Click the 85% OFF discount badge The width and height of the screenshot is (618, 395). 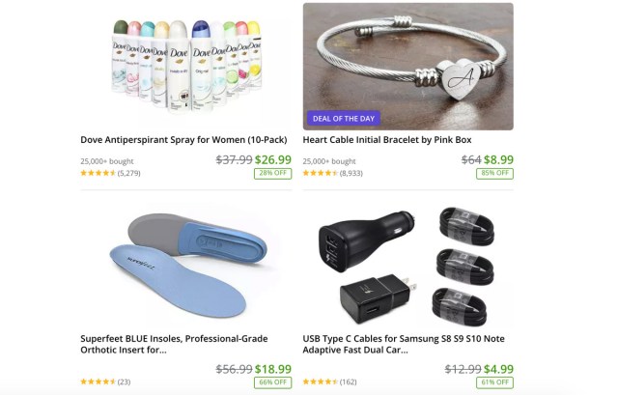[x=494, y=174]
